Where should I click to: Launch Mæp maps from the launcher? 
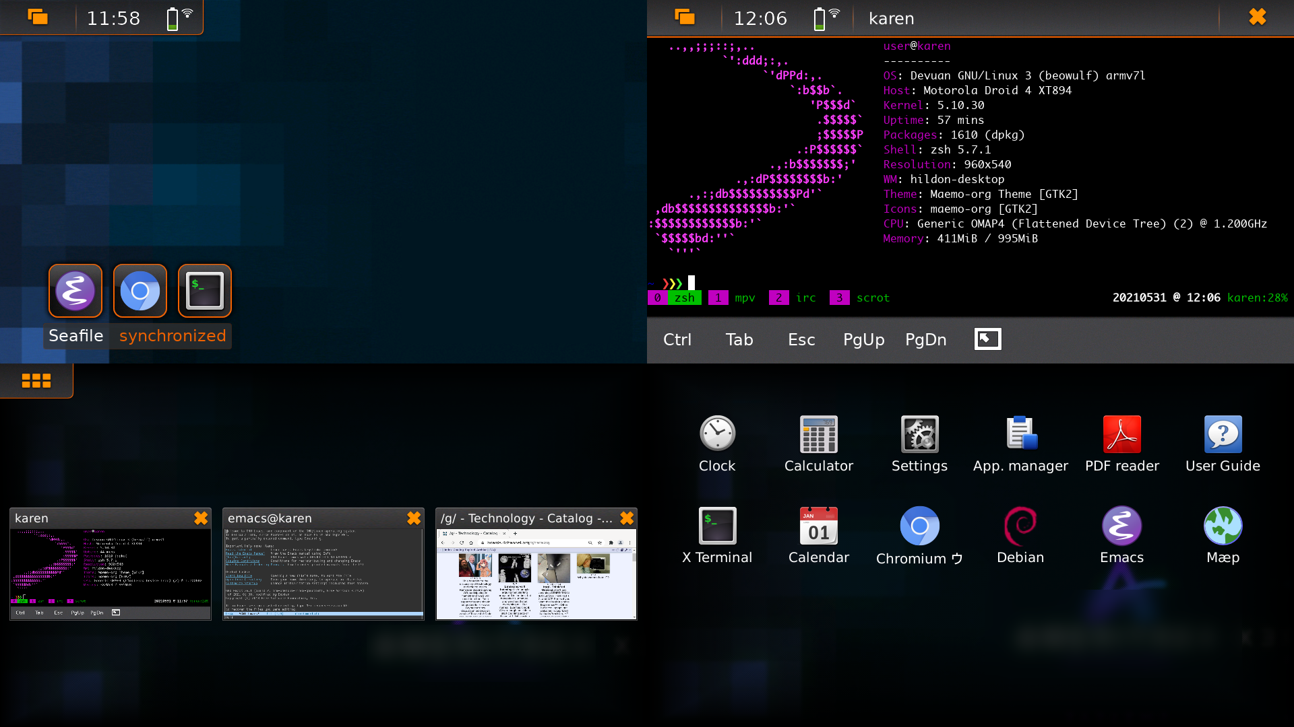click(1223, 536)
